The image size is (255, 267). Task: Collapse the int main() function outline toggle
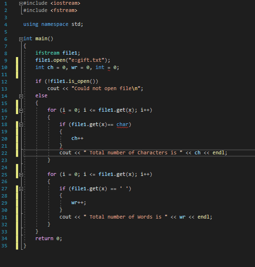click(x=21, y=39)
